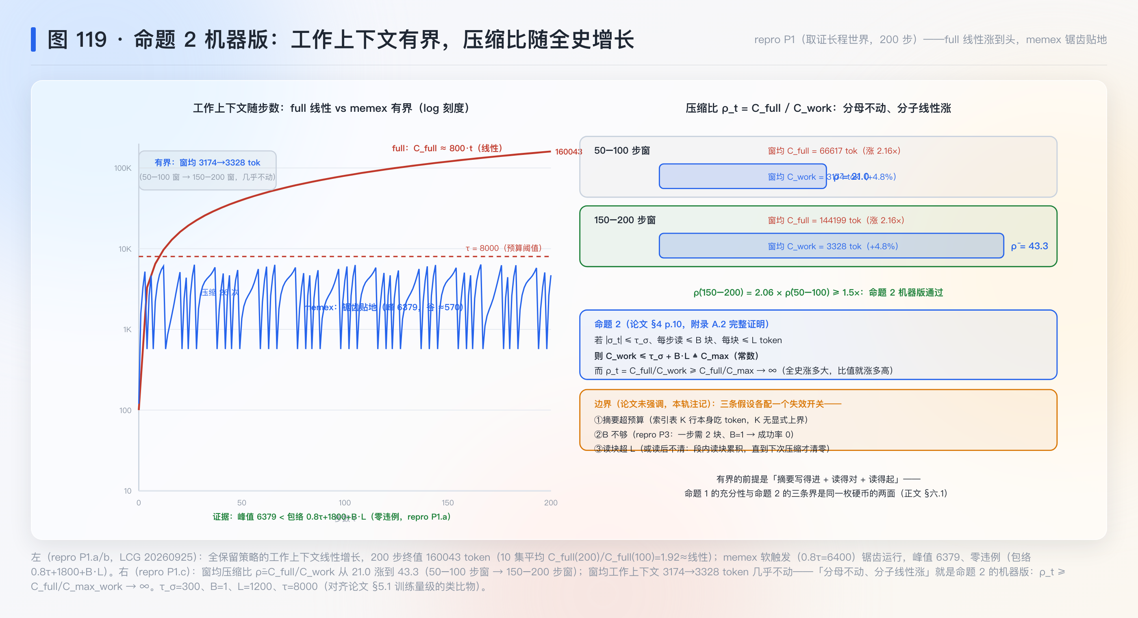Click item '②B 不够（repro P3：一步需 2 块、B=1 → 成功率 0）'
The width and height of the screenshot is (1138, 618).
(x=694, y=435)
